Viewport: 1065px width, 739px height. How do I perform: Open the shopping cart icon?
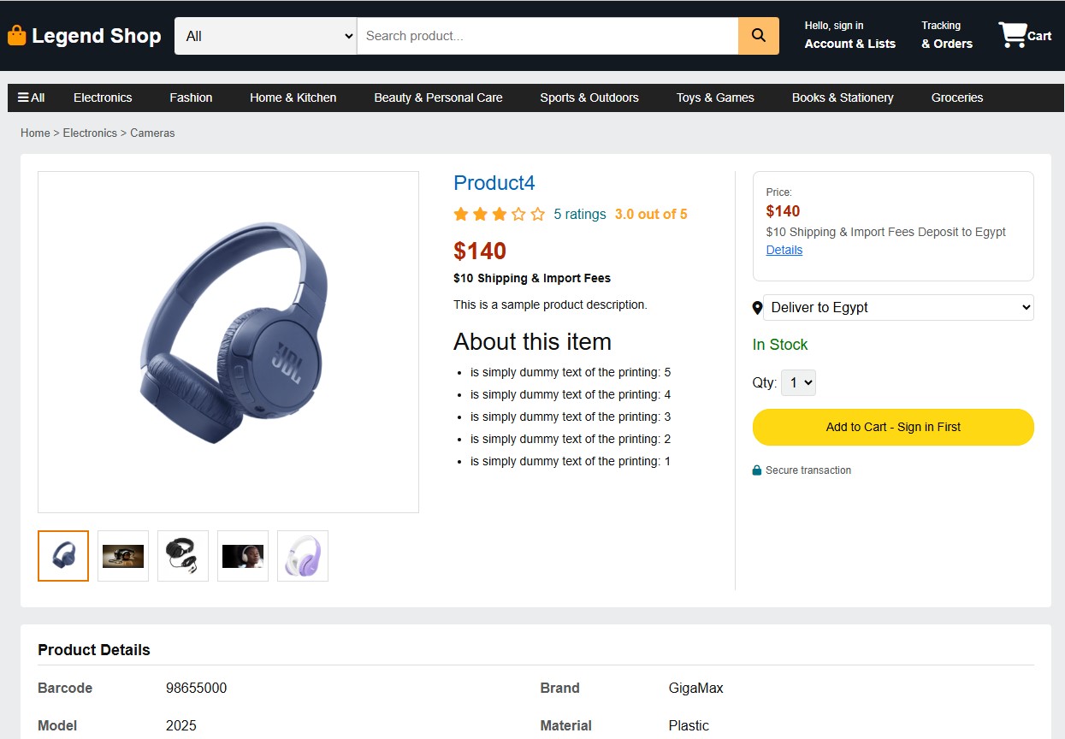(1013, 35)
